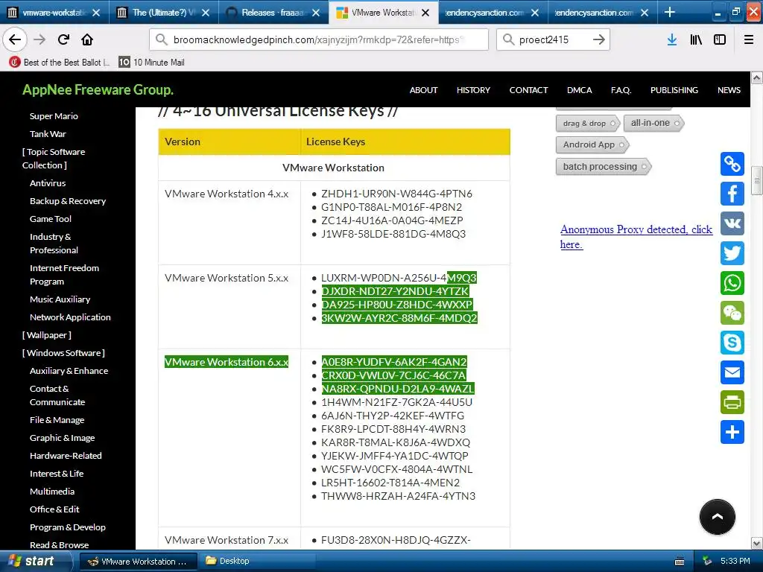Screen dimensions: 763x572
Task: Open the Antivirus sidebar category
Action: (x=48, y=183)
